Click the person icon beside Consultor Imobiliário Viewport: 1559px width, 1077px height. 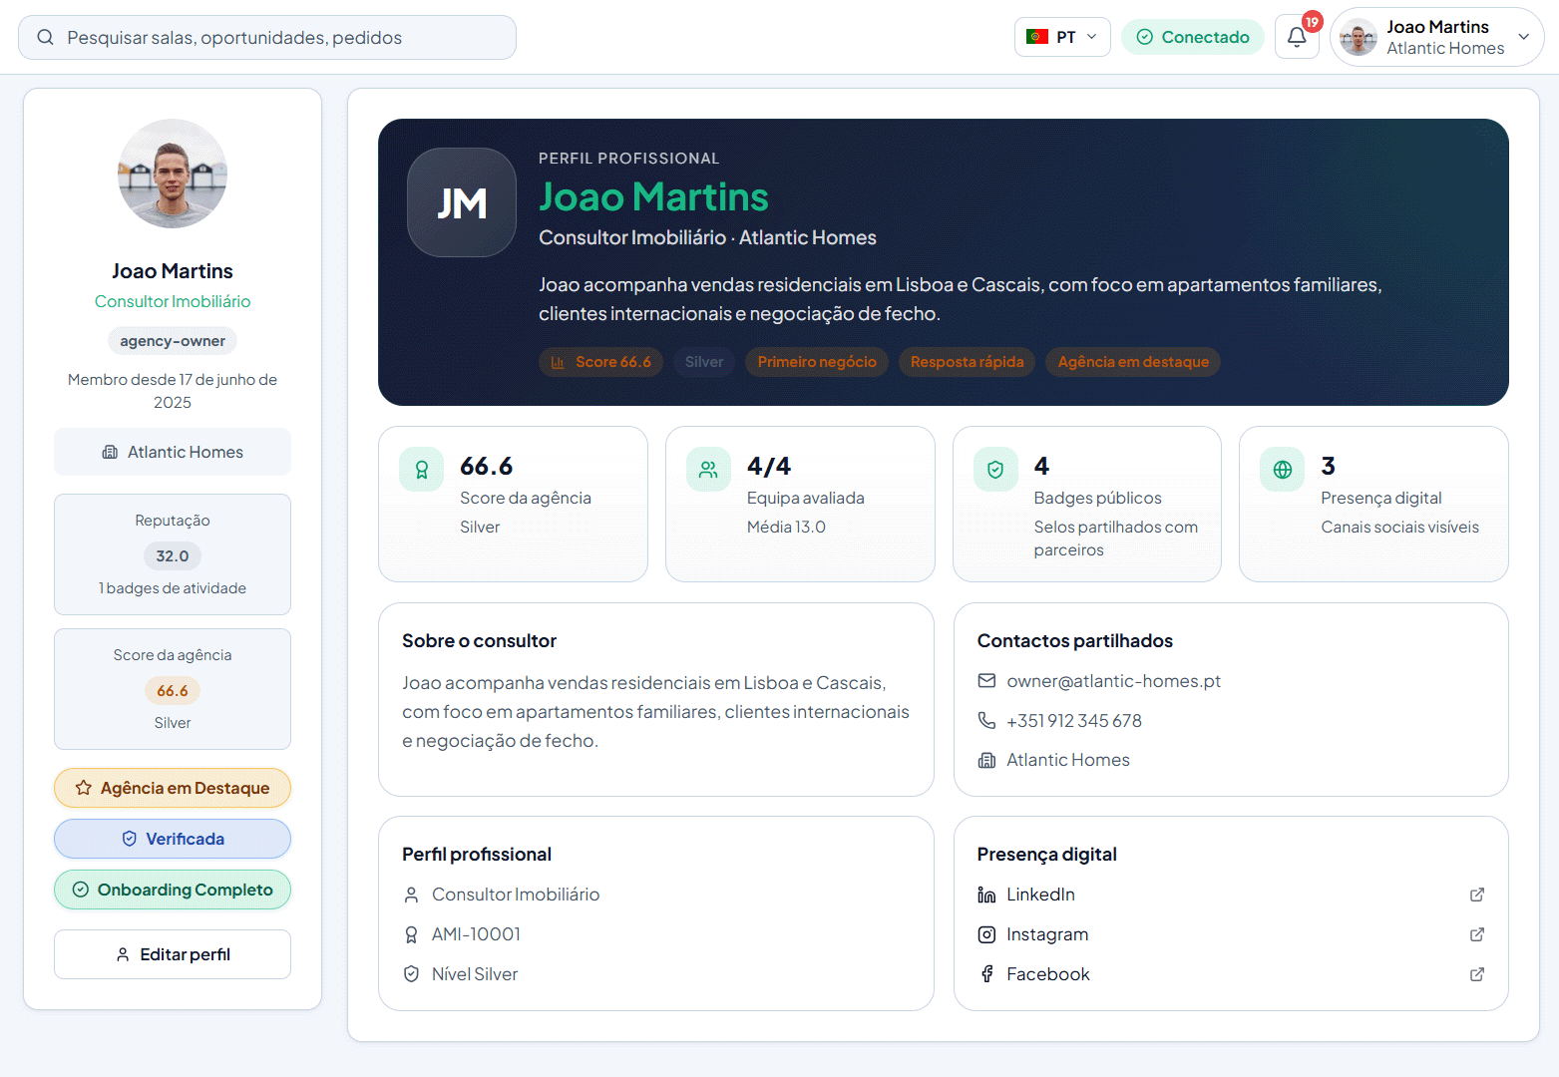[411, 895]
